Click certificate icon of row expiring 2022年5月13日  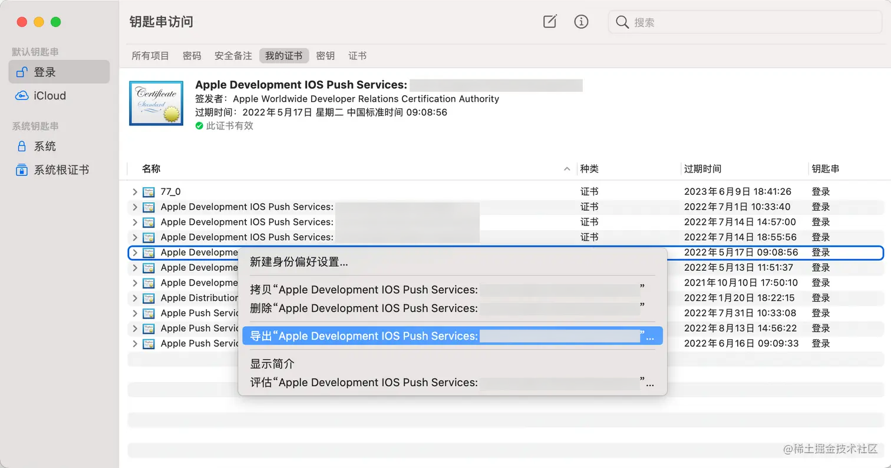149,268
